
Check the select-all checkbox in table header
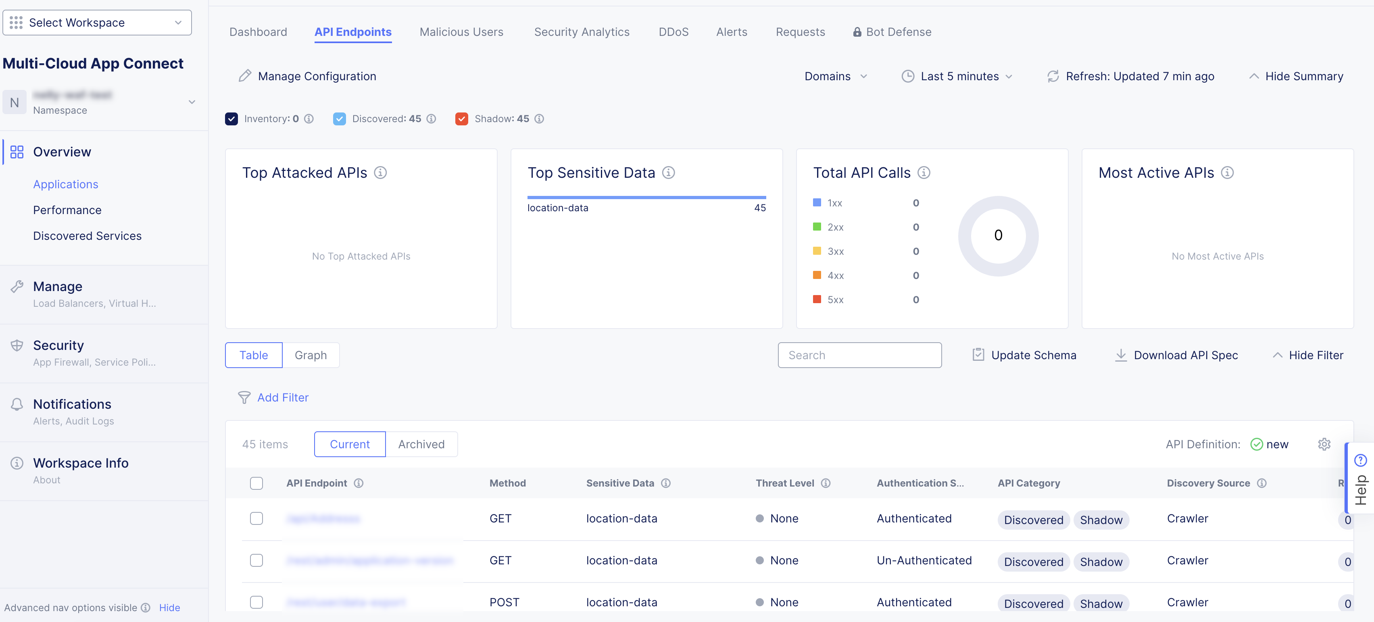click(256, 483)
